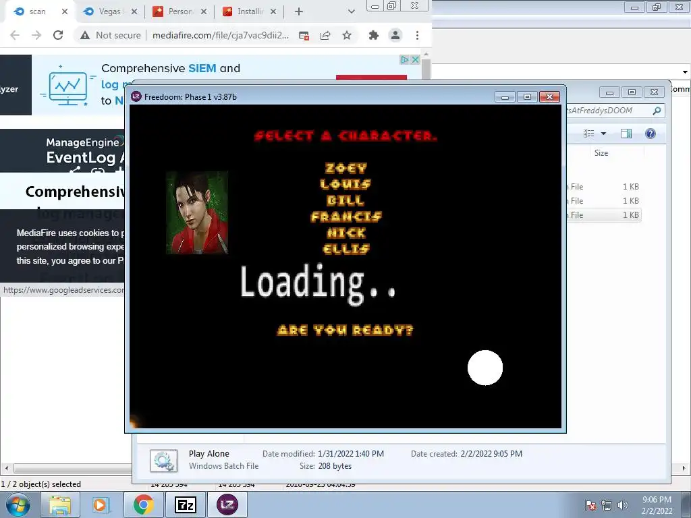Click the horizontal scrollbar left arrow
Screen dimensions: 691x518
point(6,468)
